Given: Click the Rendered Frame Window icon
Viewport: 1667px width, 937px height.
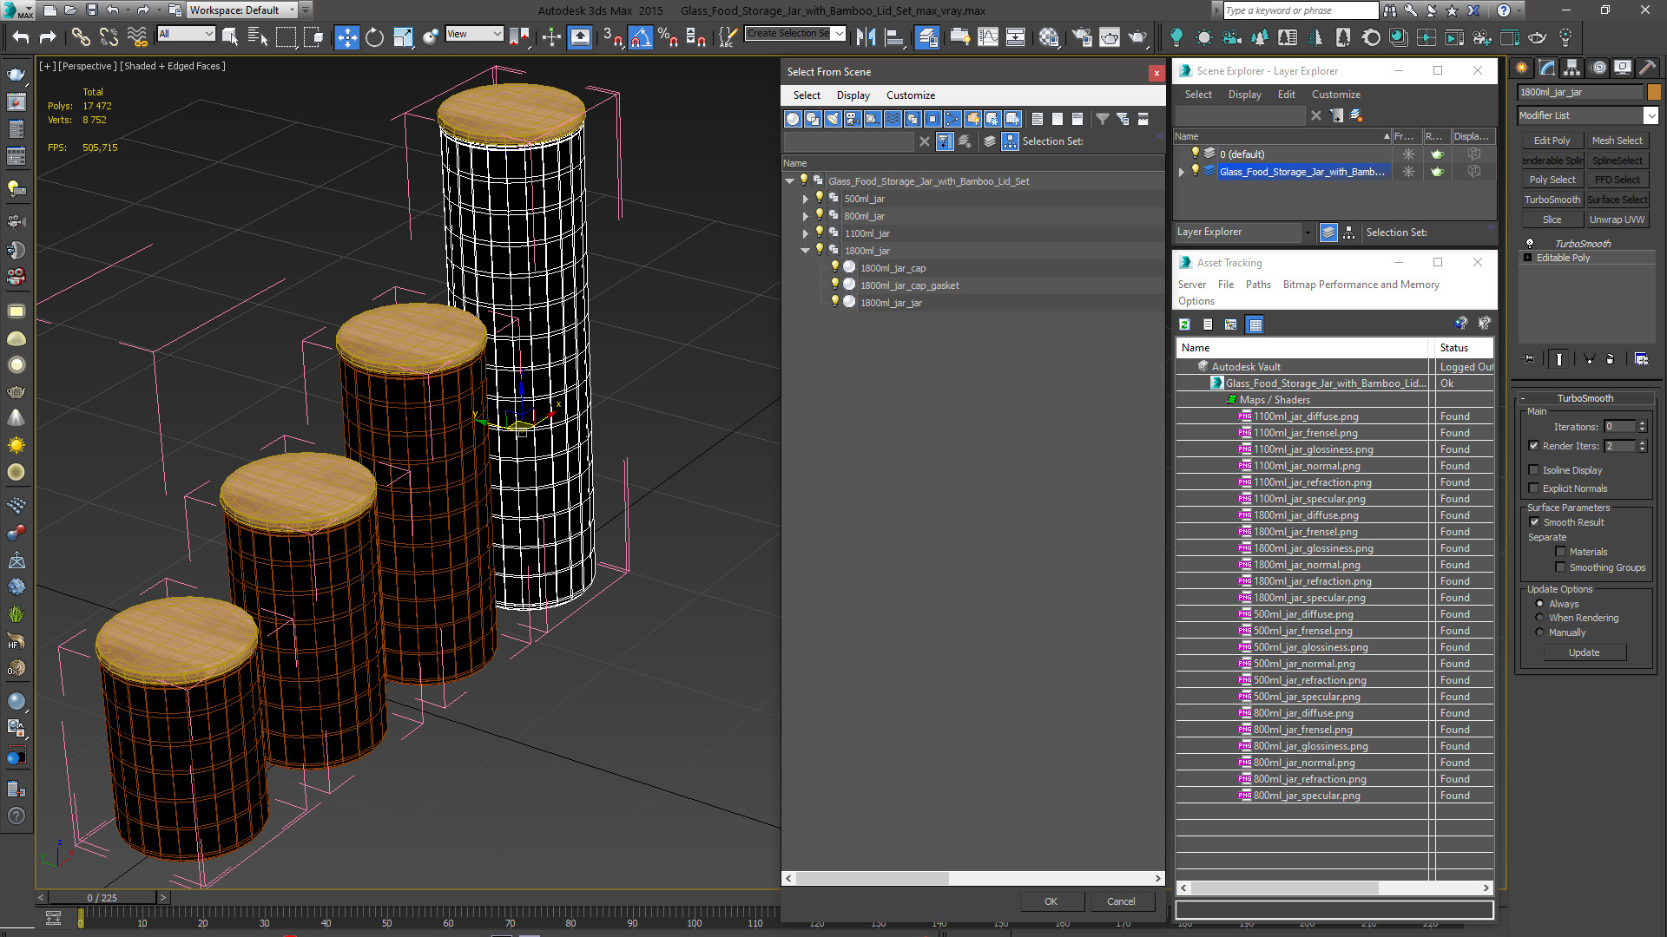Looking at the screenshot, I should click(1110, 36).
